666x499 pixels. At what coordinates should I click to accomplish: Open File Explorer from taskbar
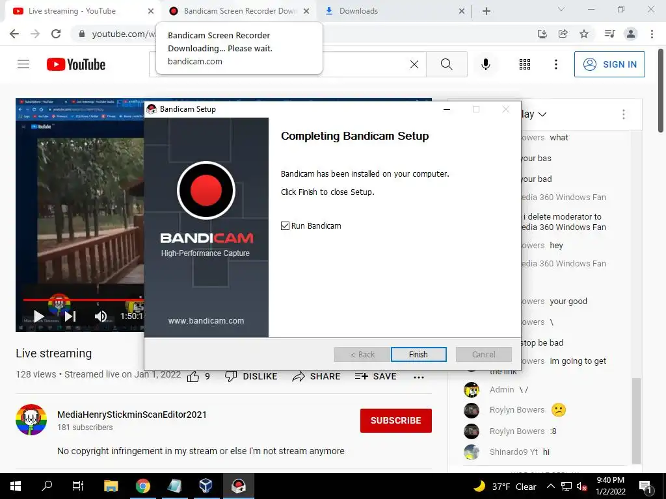tap(111, 486)
